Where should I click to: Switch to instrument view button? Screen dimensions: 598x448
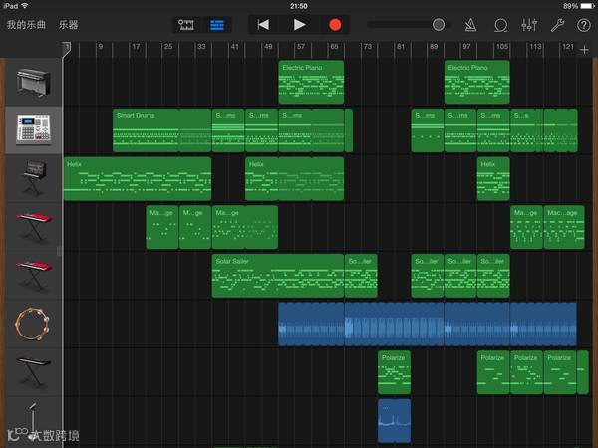tap(186, 25)
